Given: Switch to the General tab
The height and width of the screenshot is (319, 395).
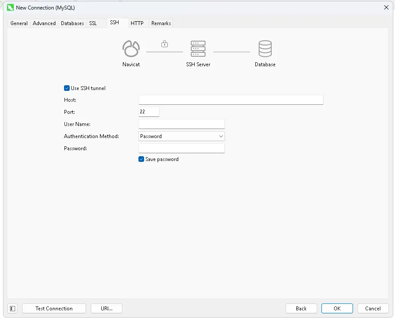Looking at the screenshot, I should (x=19, y=23).
